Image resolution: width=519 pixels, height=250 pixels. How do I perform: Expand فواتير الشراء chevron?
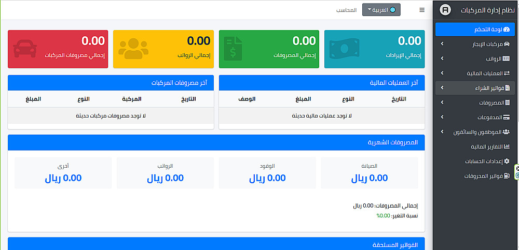442,88
